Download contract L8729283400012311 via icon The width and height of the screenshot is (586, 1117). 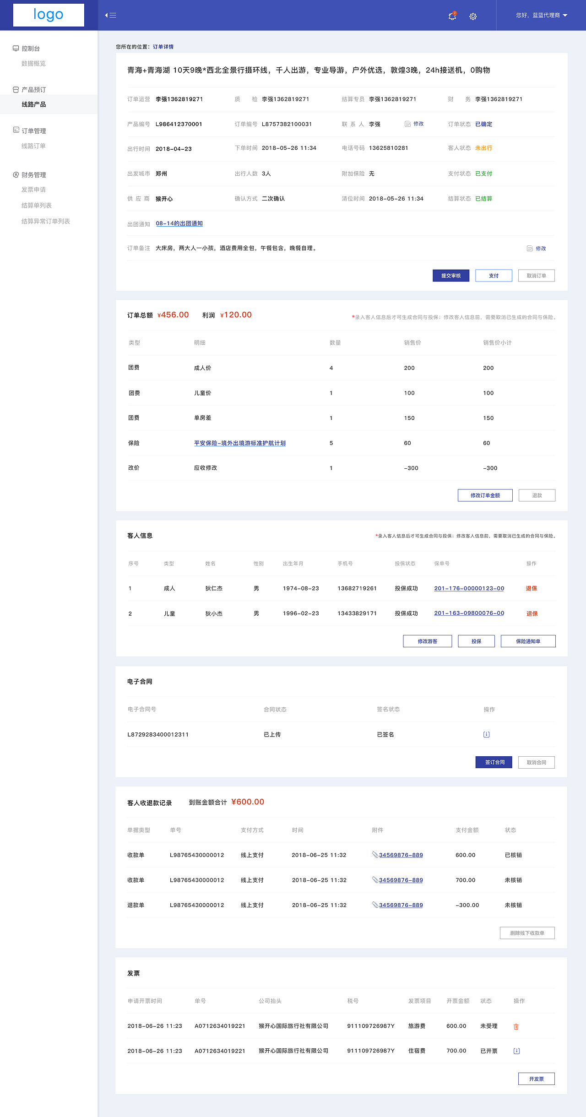pos(487,734)
